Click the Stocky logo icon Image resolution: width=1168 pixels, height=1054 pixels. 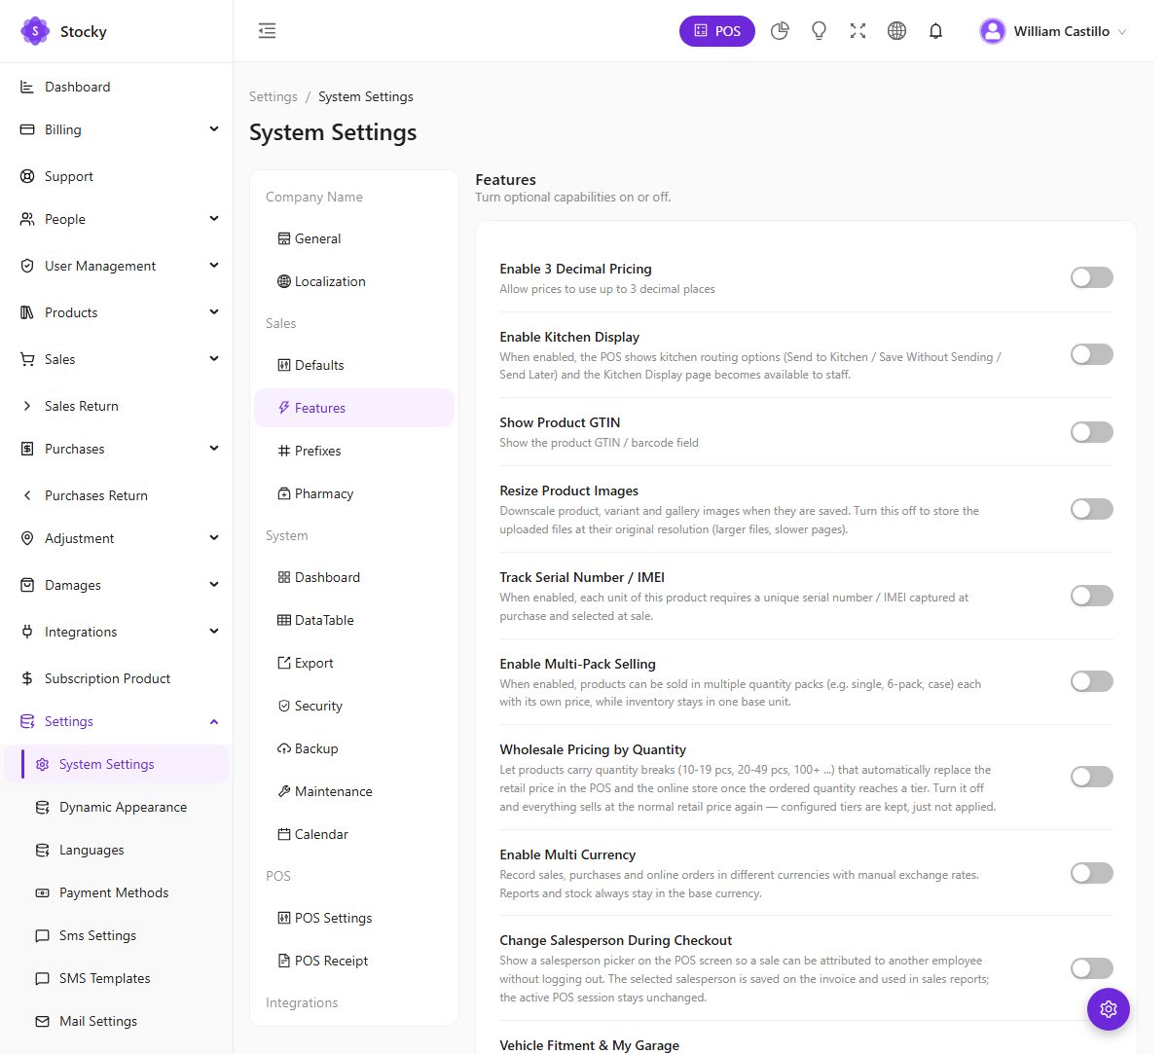(35, 31)
